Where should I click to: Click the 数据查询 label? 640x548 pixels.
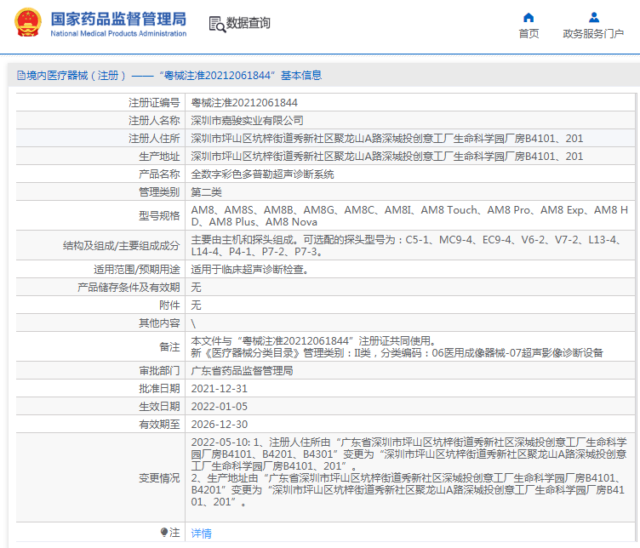tap(249, 23)
